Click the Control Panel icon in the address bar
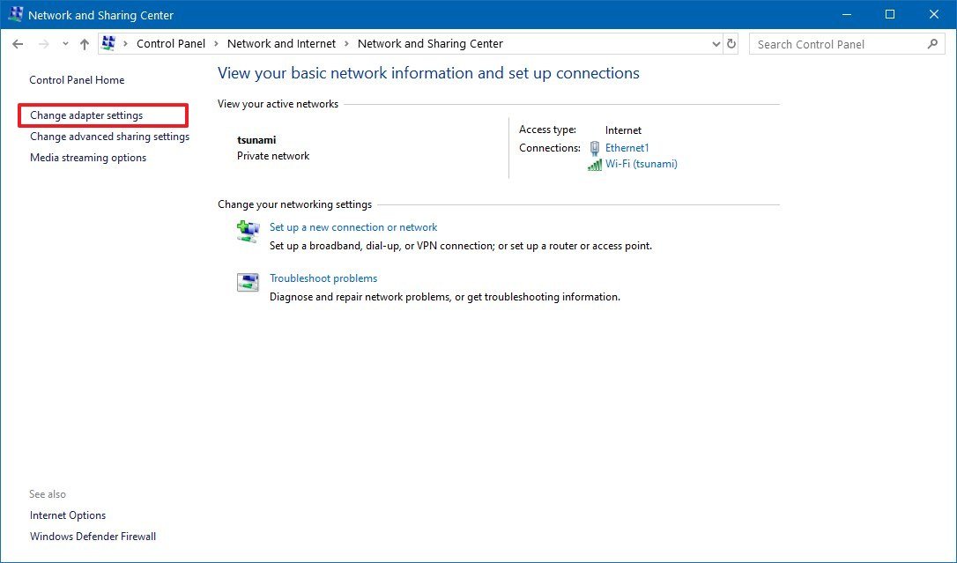 click(x=109, y=43)
